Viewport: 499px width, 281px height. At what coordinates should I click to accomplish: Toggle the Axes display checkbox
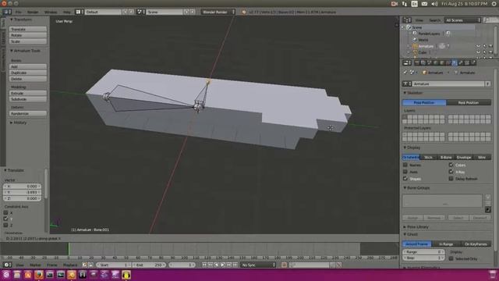coord(405,172)
